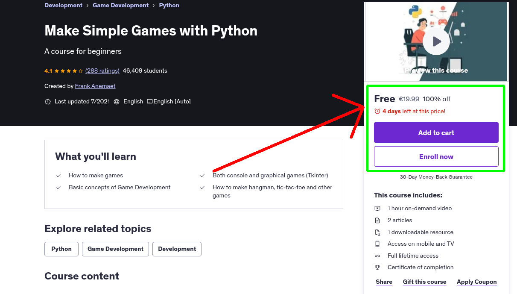517x294 pixels.
Task: Click the struck-through €19.99 price
Action: (409, 99)
